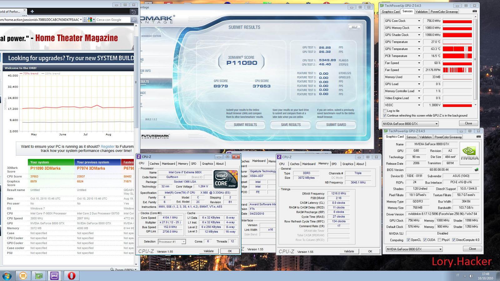Open the CPU-Z taskbar icon
This screenshot has width=500, height=281.
pyautogui.click(x=54, y=276)
